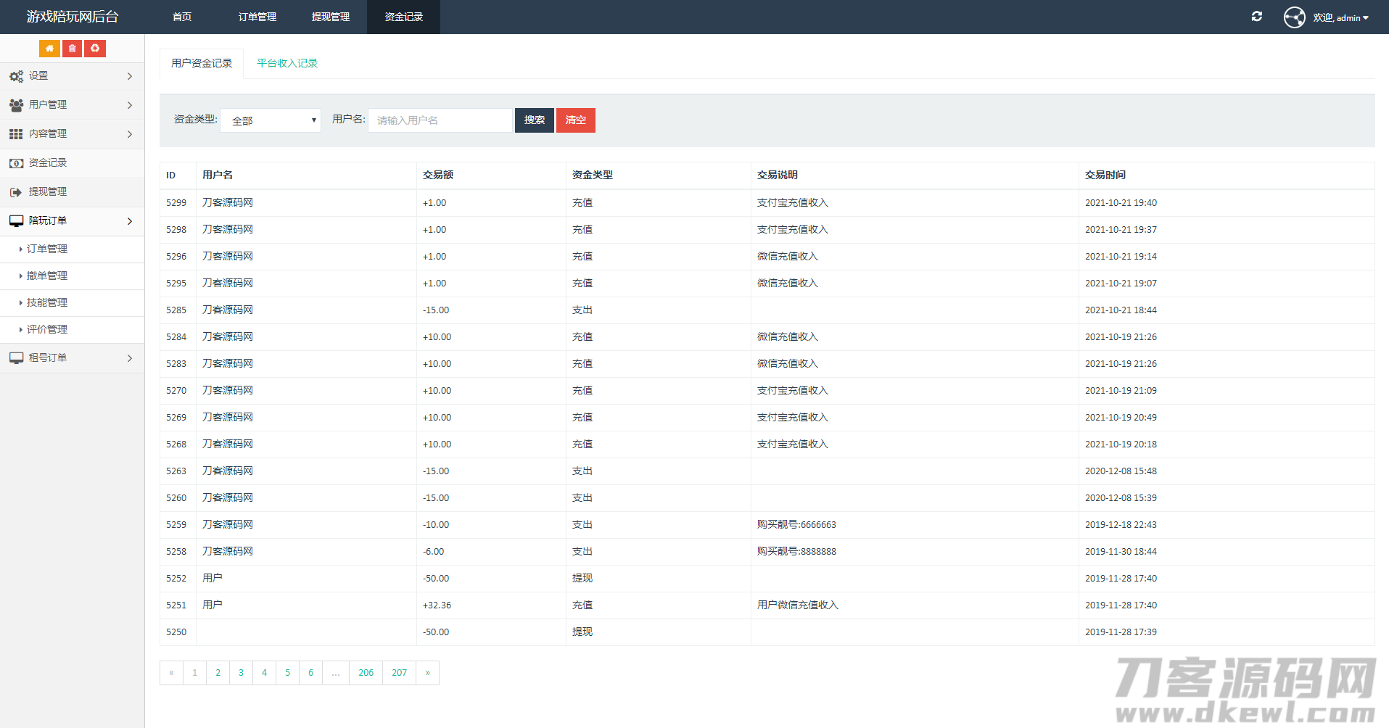Open the 资金类型 dropdown
This screenshot has width=1389, height=728.
(271, 120)
